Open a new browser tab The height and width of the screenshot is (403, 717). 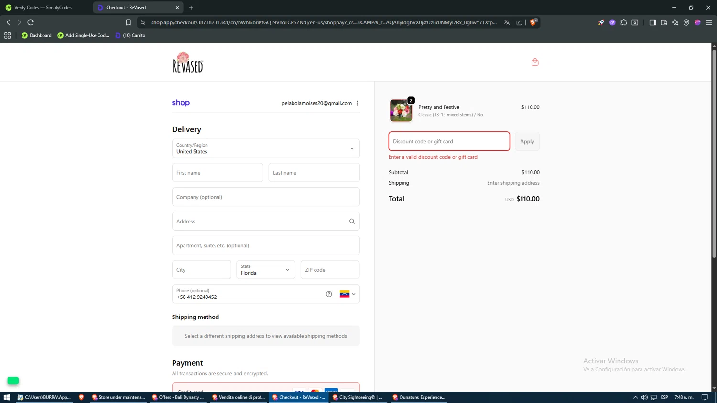click(x=191, y=8)
